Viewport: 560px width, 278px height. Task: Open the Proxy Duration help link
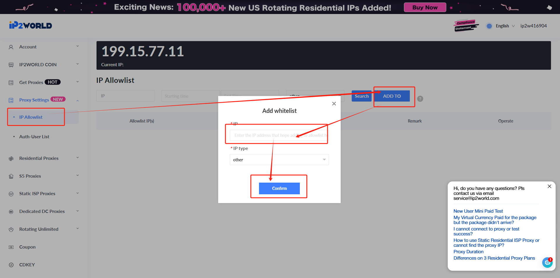click(x=468, y=251)
